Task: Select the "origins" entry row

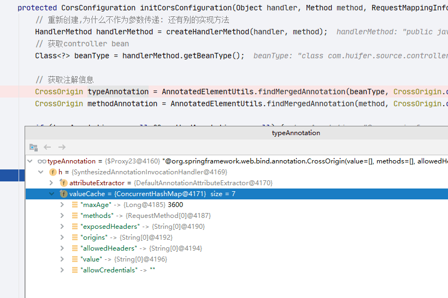Action: coord(237,238)
